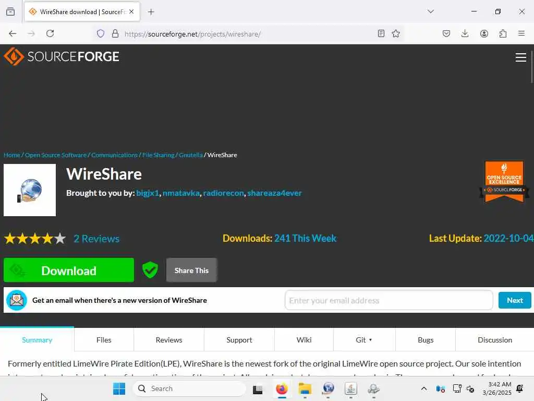Open the Firefox downloads panel
This screenshot has width=534, height=401.
(465, 33)
